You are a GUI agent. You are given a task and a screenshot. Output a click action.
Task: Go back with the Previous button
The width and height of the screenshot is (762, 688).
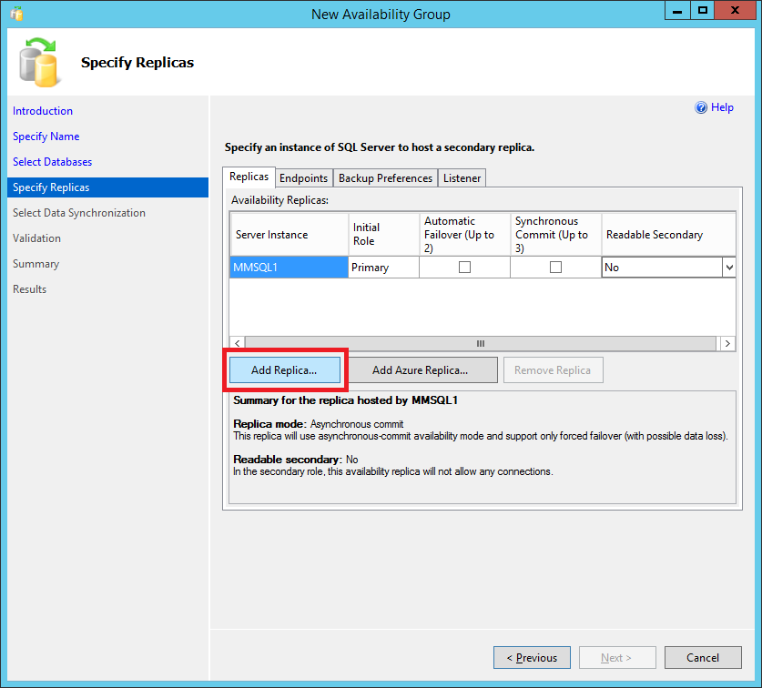(x=532, y=657)
